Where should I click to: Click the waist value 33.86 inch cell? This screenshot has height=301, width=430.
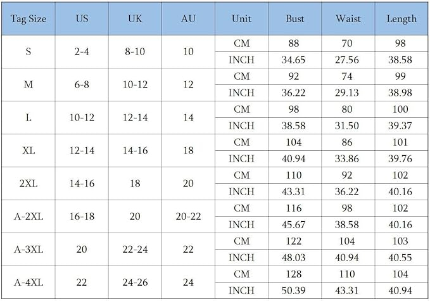(x=348, y=159)
